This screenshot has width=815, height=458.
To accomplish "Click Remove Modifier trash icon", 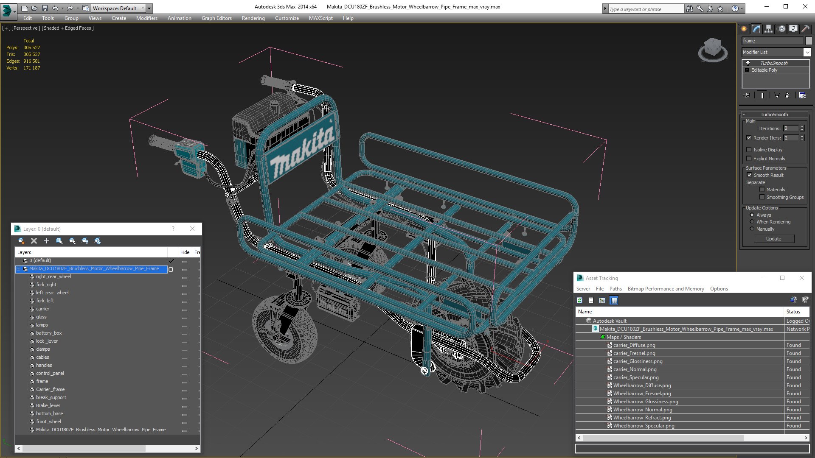I will (787, 95).
